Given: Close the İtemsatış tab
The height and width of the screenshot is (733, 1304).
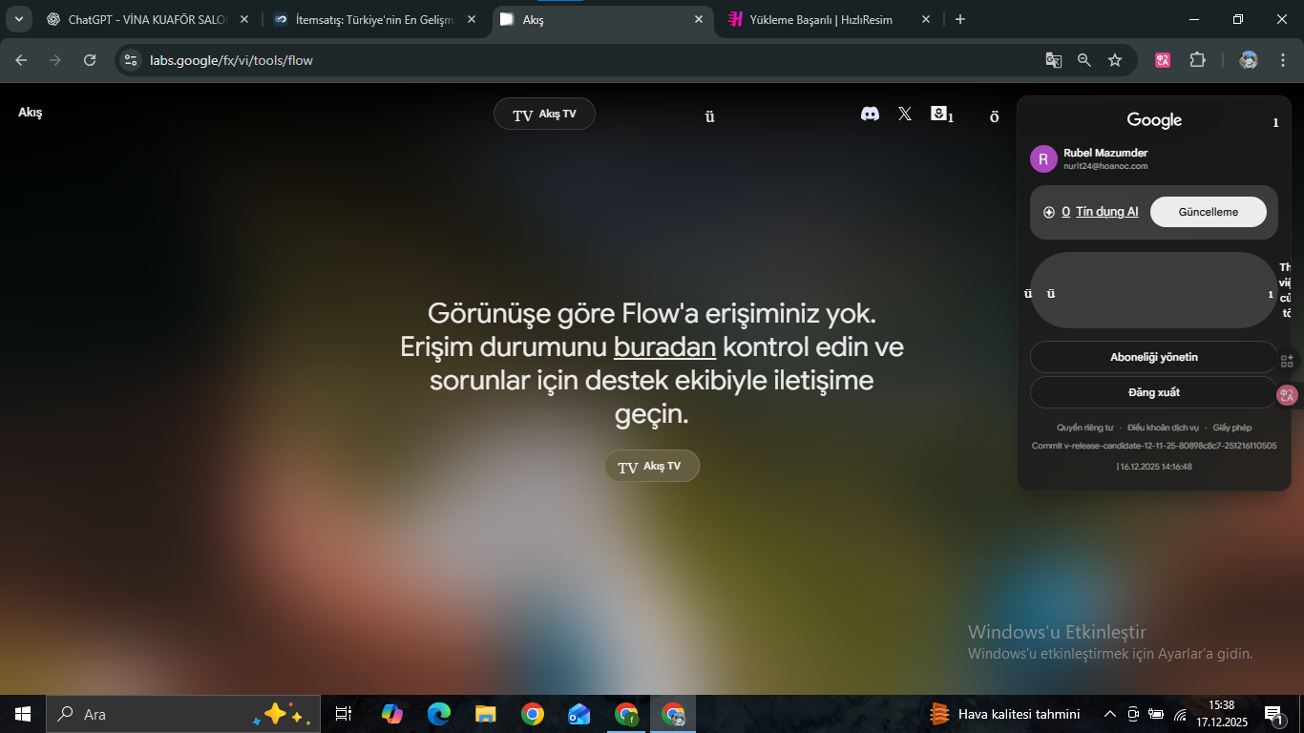Looking at the screenshot, I should coord(471,19).
